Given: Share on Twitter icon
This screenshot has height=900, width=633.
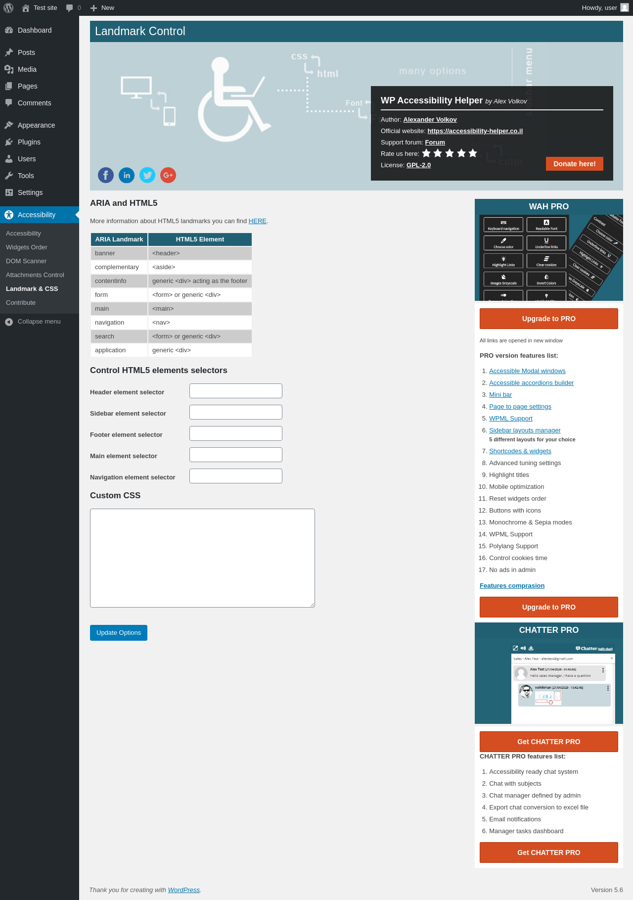Looking at the screenshot, I should tap(147, 175).
